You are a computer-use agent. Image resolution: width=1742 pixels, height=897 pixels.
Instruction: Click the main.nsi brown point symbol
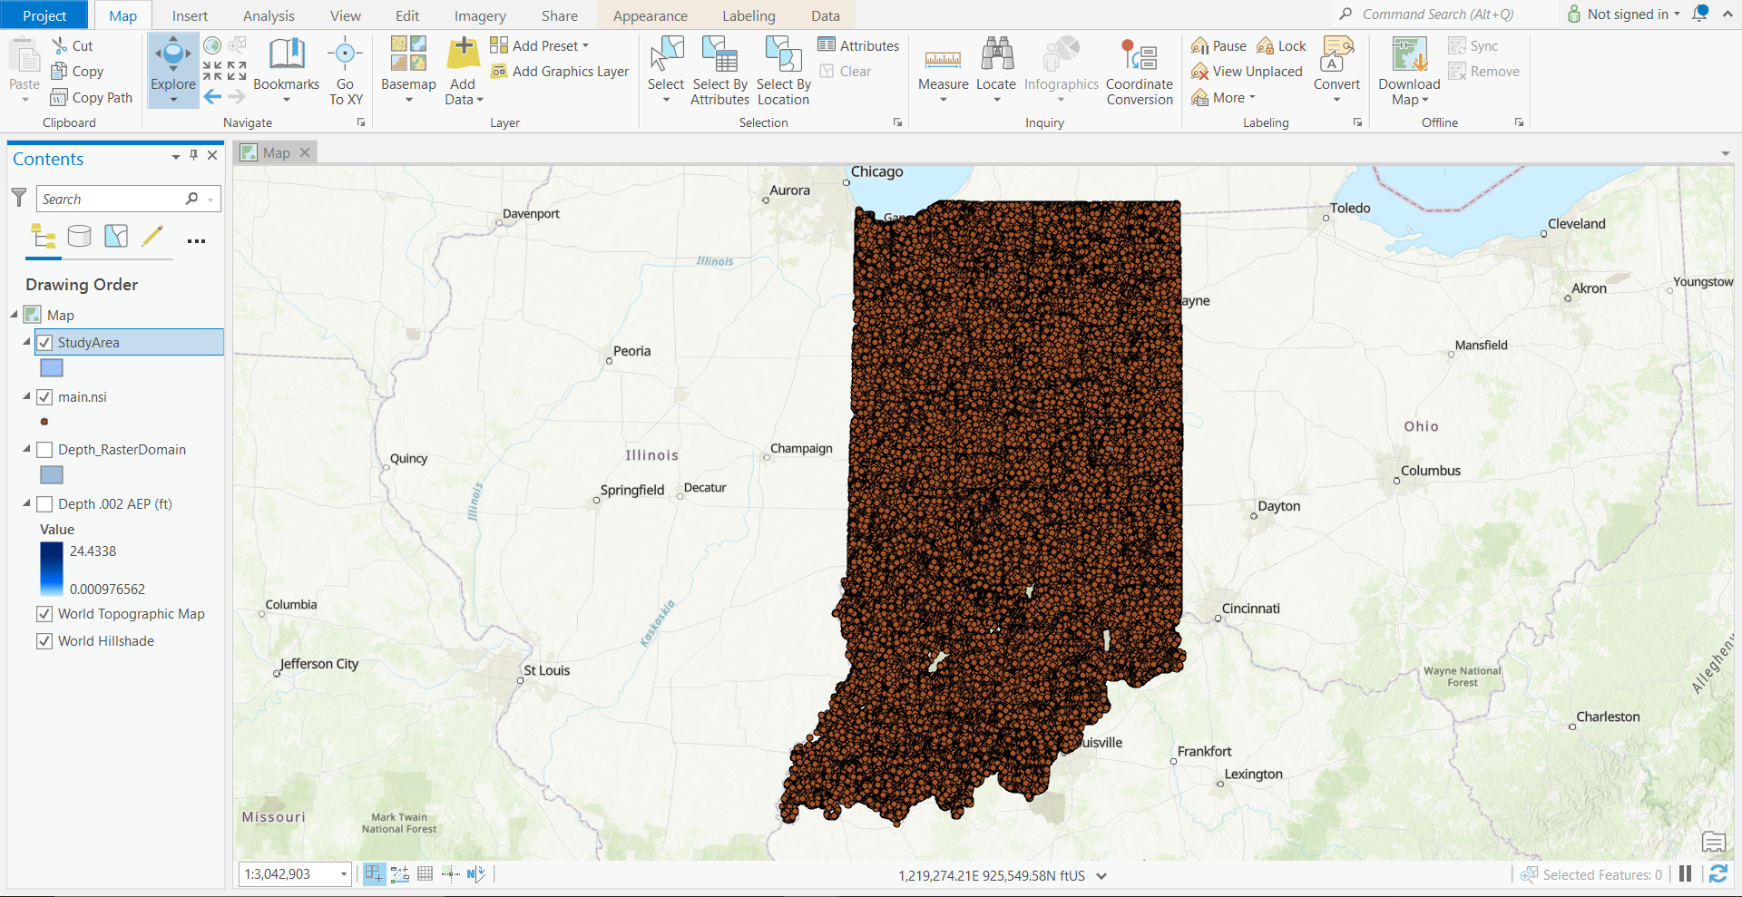coord(44,422)
